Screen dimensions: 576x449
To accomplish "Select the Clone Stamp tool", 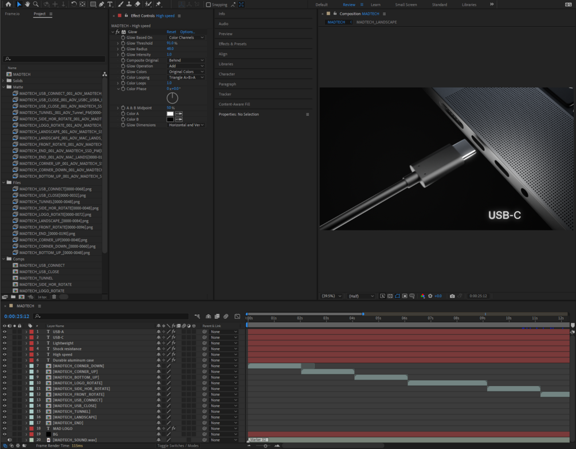I will tap(129, 5).
